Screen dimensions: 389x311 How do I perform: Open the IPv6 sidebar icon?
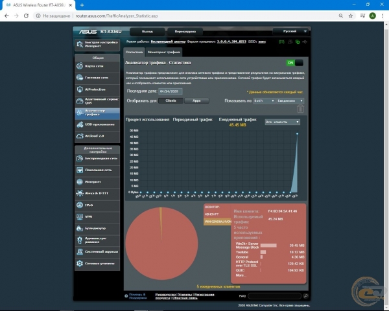[80, 205]
